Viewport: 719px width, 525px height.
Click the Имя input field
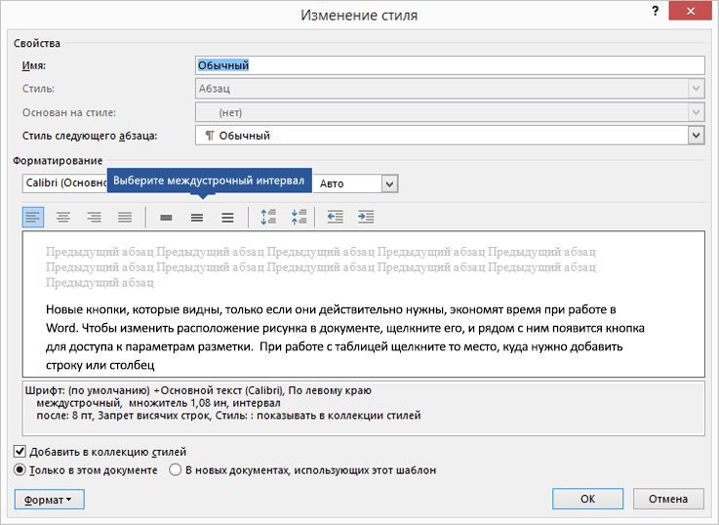450,65
